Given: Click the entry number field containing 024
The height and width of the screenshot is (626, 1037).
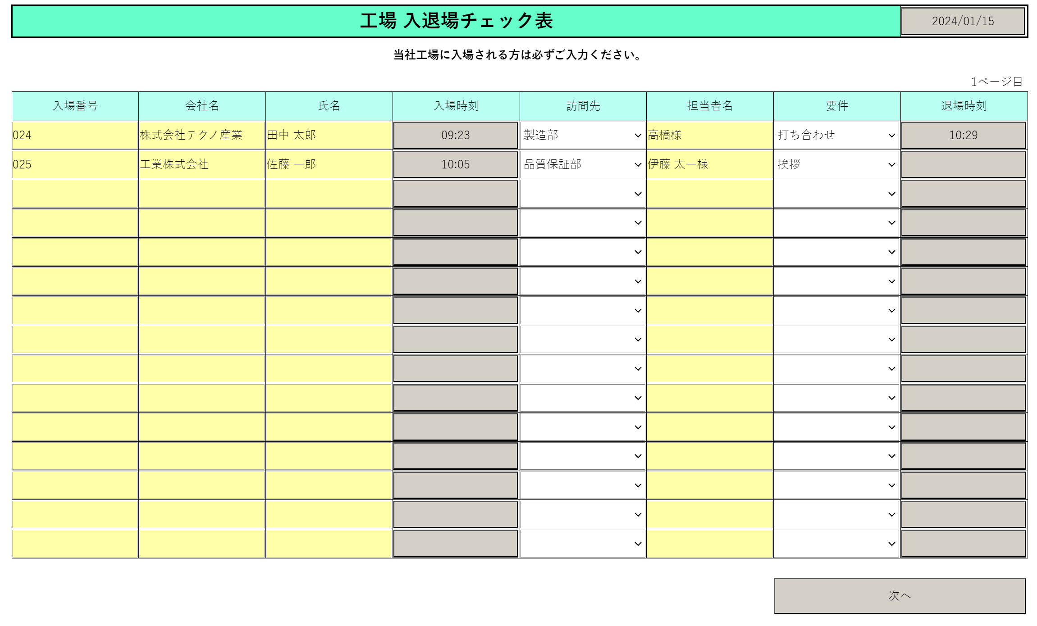Looking at the screenshot, I should pyautogui.click(x=75, y=135).
